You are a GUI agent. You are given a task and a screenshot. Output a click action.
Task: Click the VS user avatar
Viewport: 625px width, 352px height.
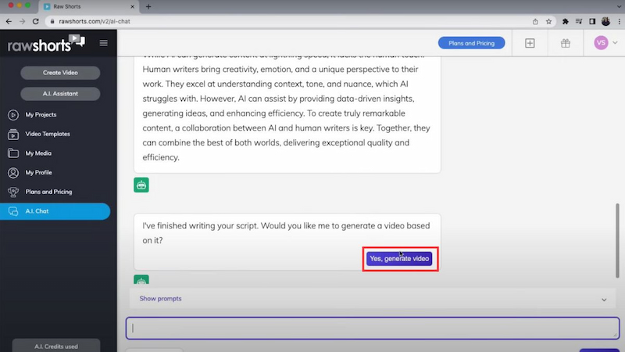click(601, 43)
